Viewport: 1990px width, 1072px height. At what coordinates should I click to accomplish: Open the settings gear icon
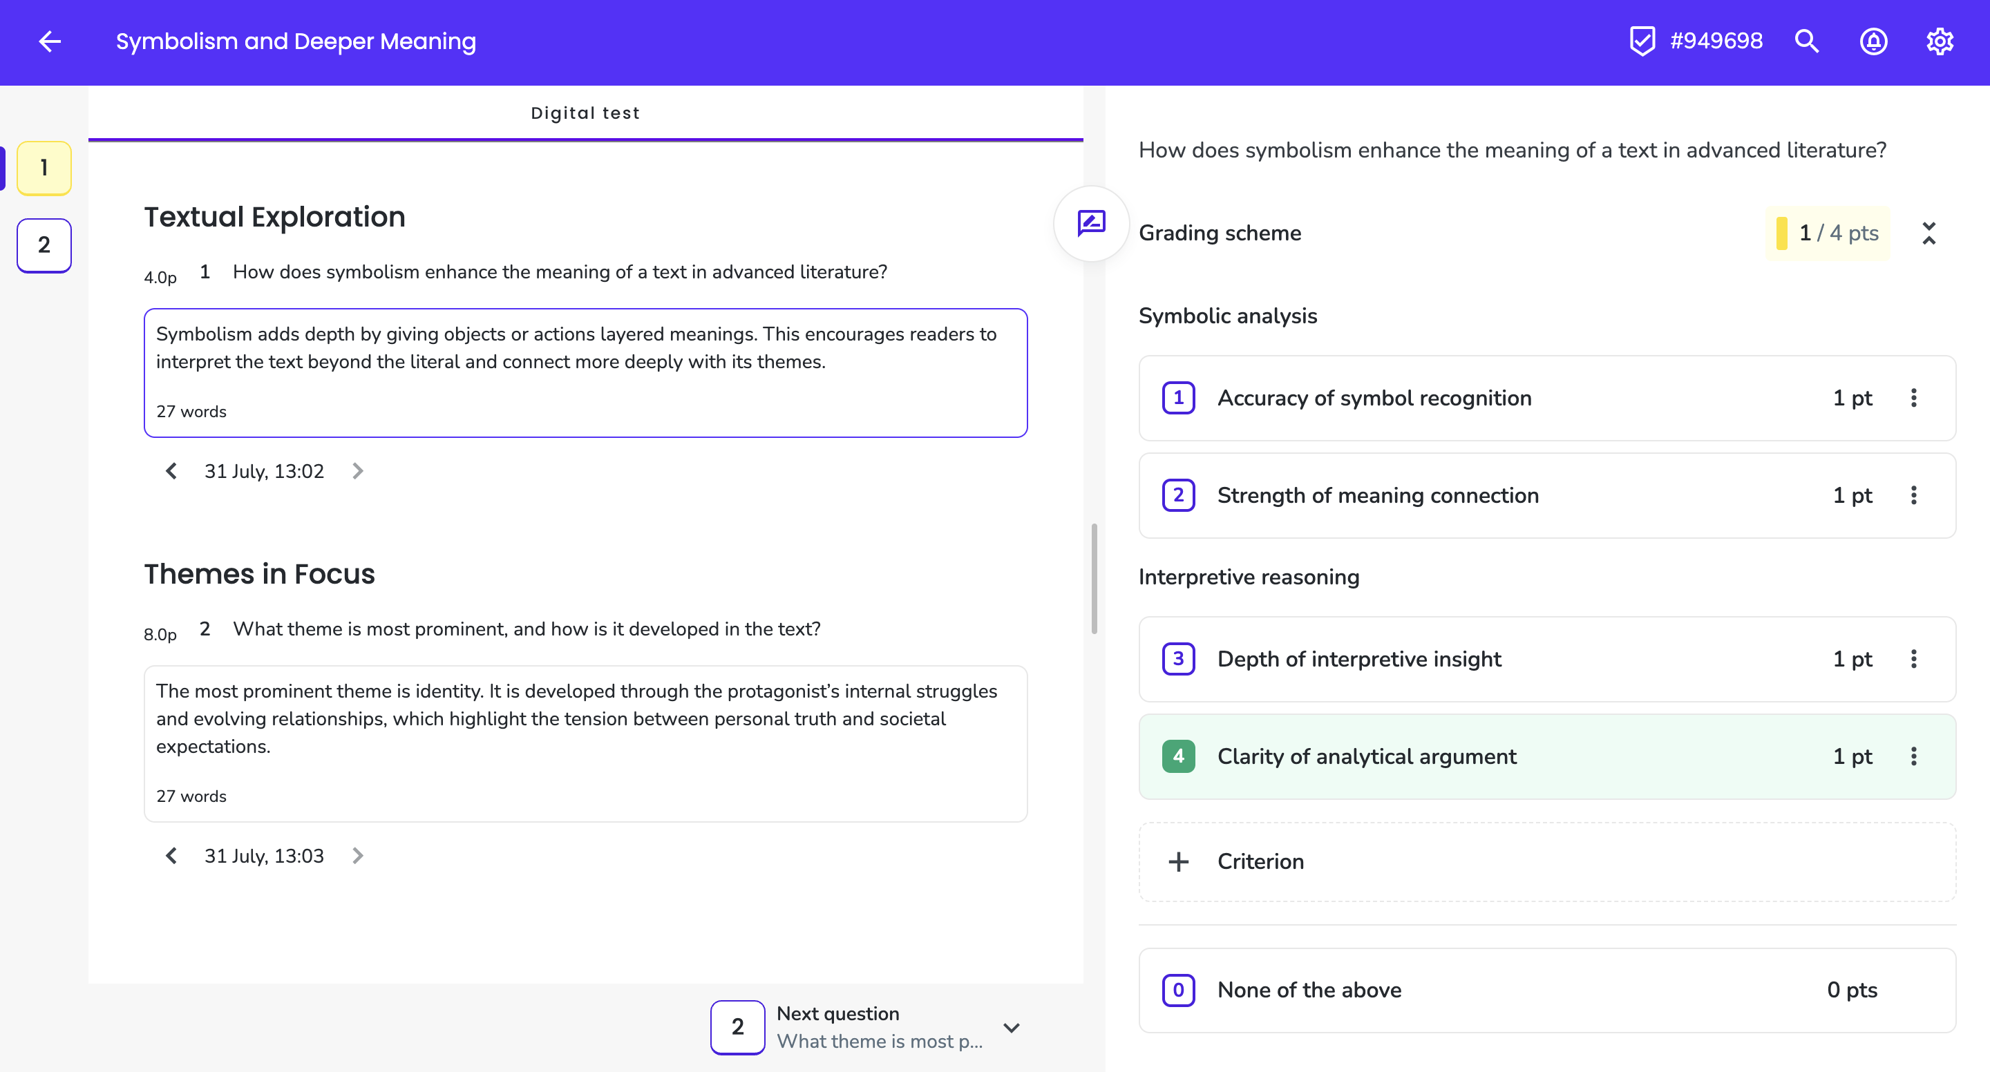point(1939,41)
